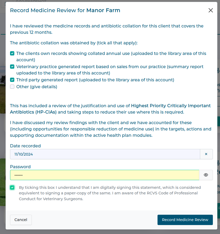Click the 'Password' field label

click(20, 167)
